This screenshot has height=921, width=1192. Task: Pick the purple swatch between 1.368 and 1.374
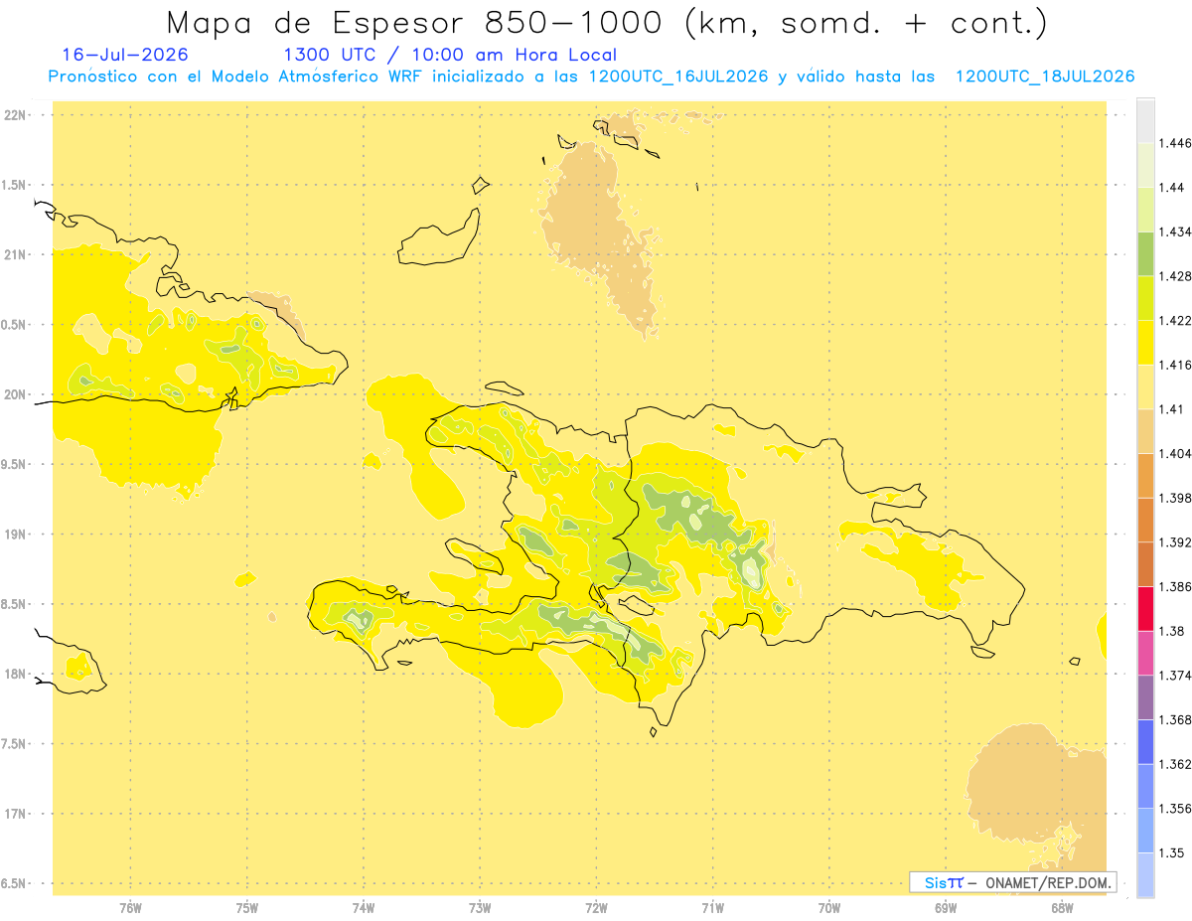pos(1145,697)
